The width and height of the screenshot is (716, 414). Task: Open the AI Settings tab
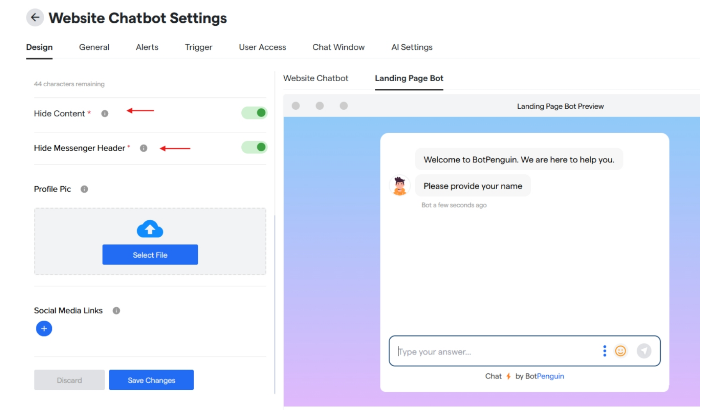411,47
